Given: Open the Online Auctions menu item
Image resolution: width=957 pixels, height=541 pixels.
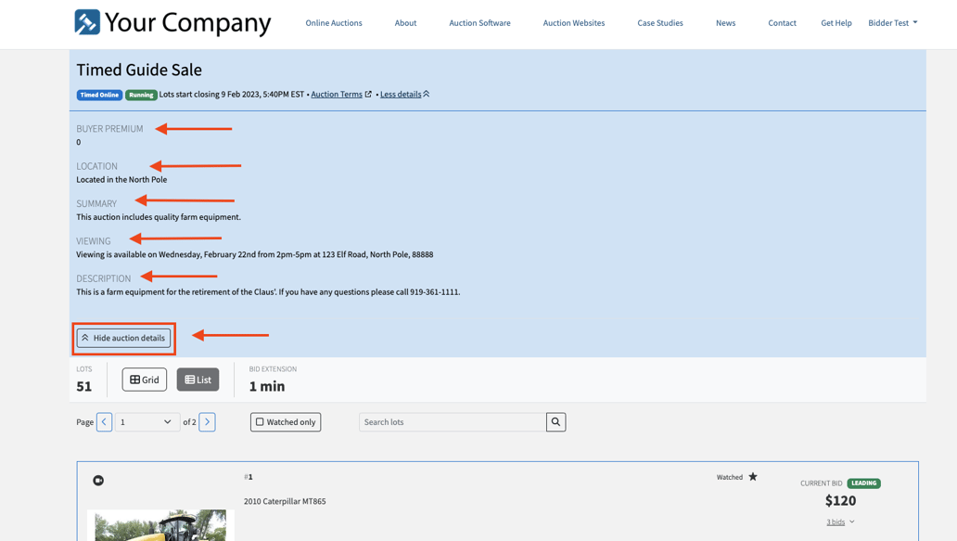Looking at the screenshot, I should [334, 23].
